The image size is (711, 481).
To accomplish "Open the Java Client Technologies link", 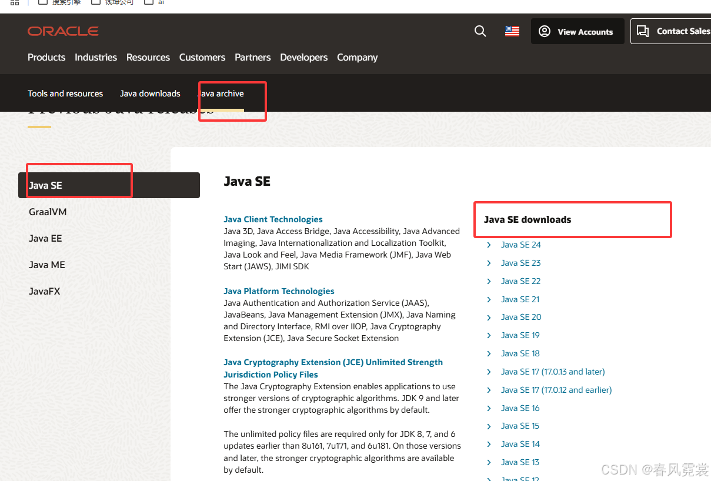I will (x=273, y=219).
